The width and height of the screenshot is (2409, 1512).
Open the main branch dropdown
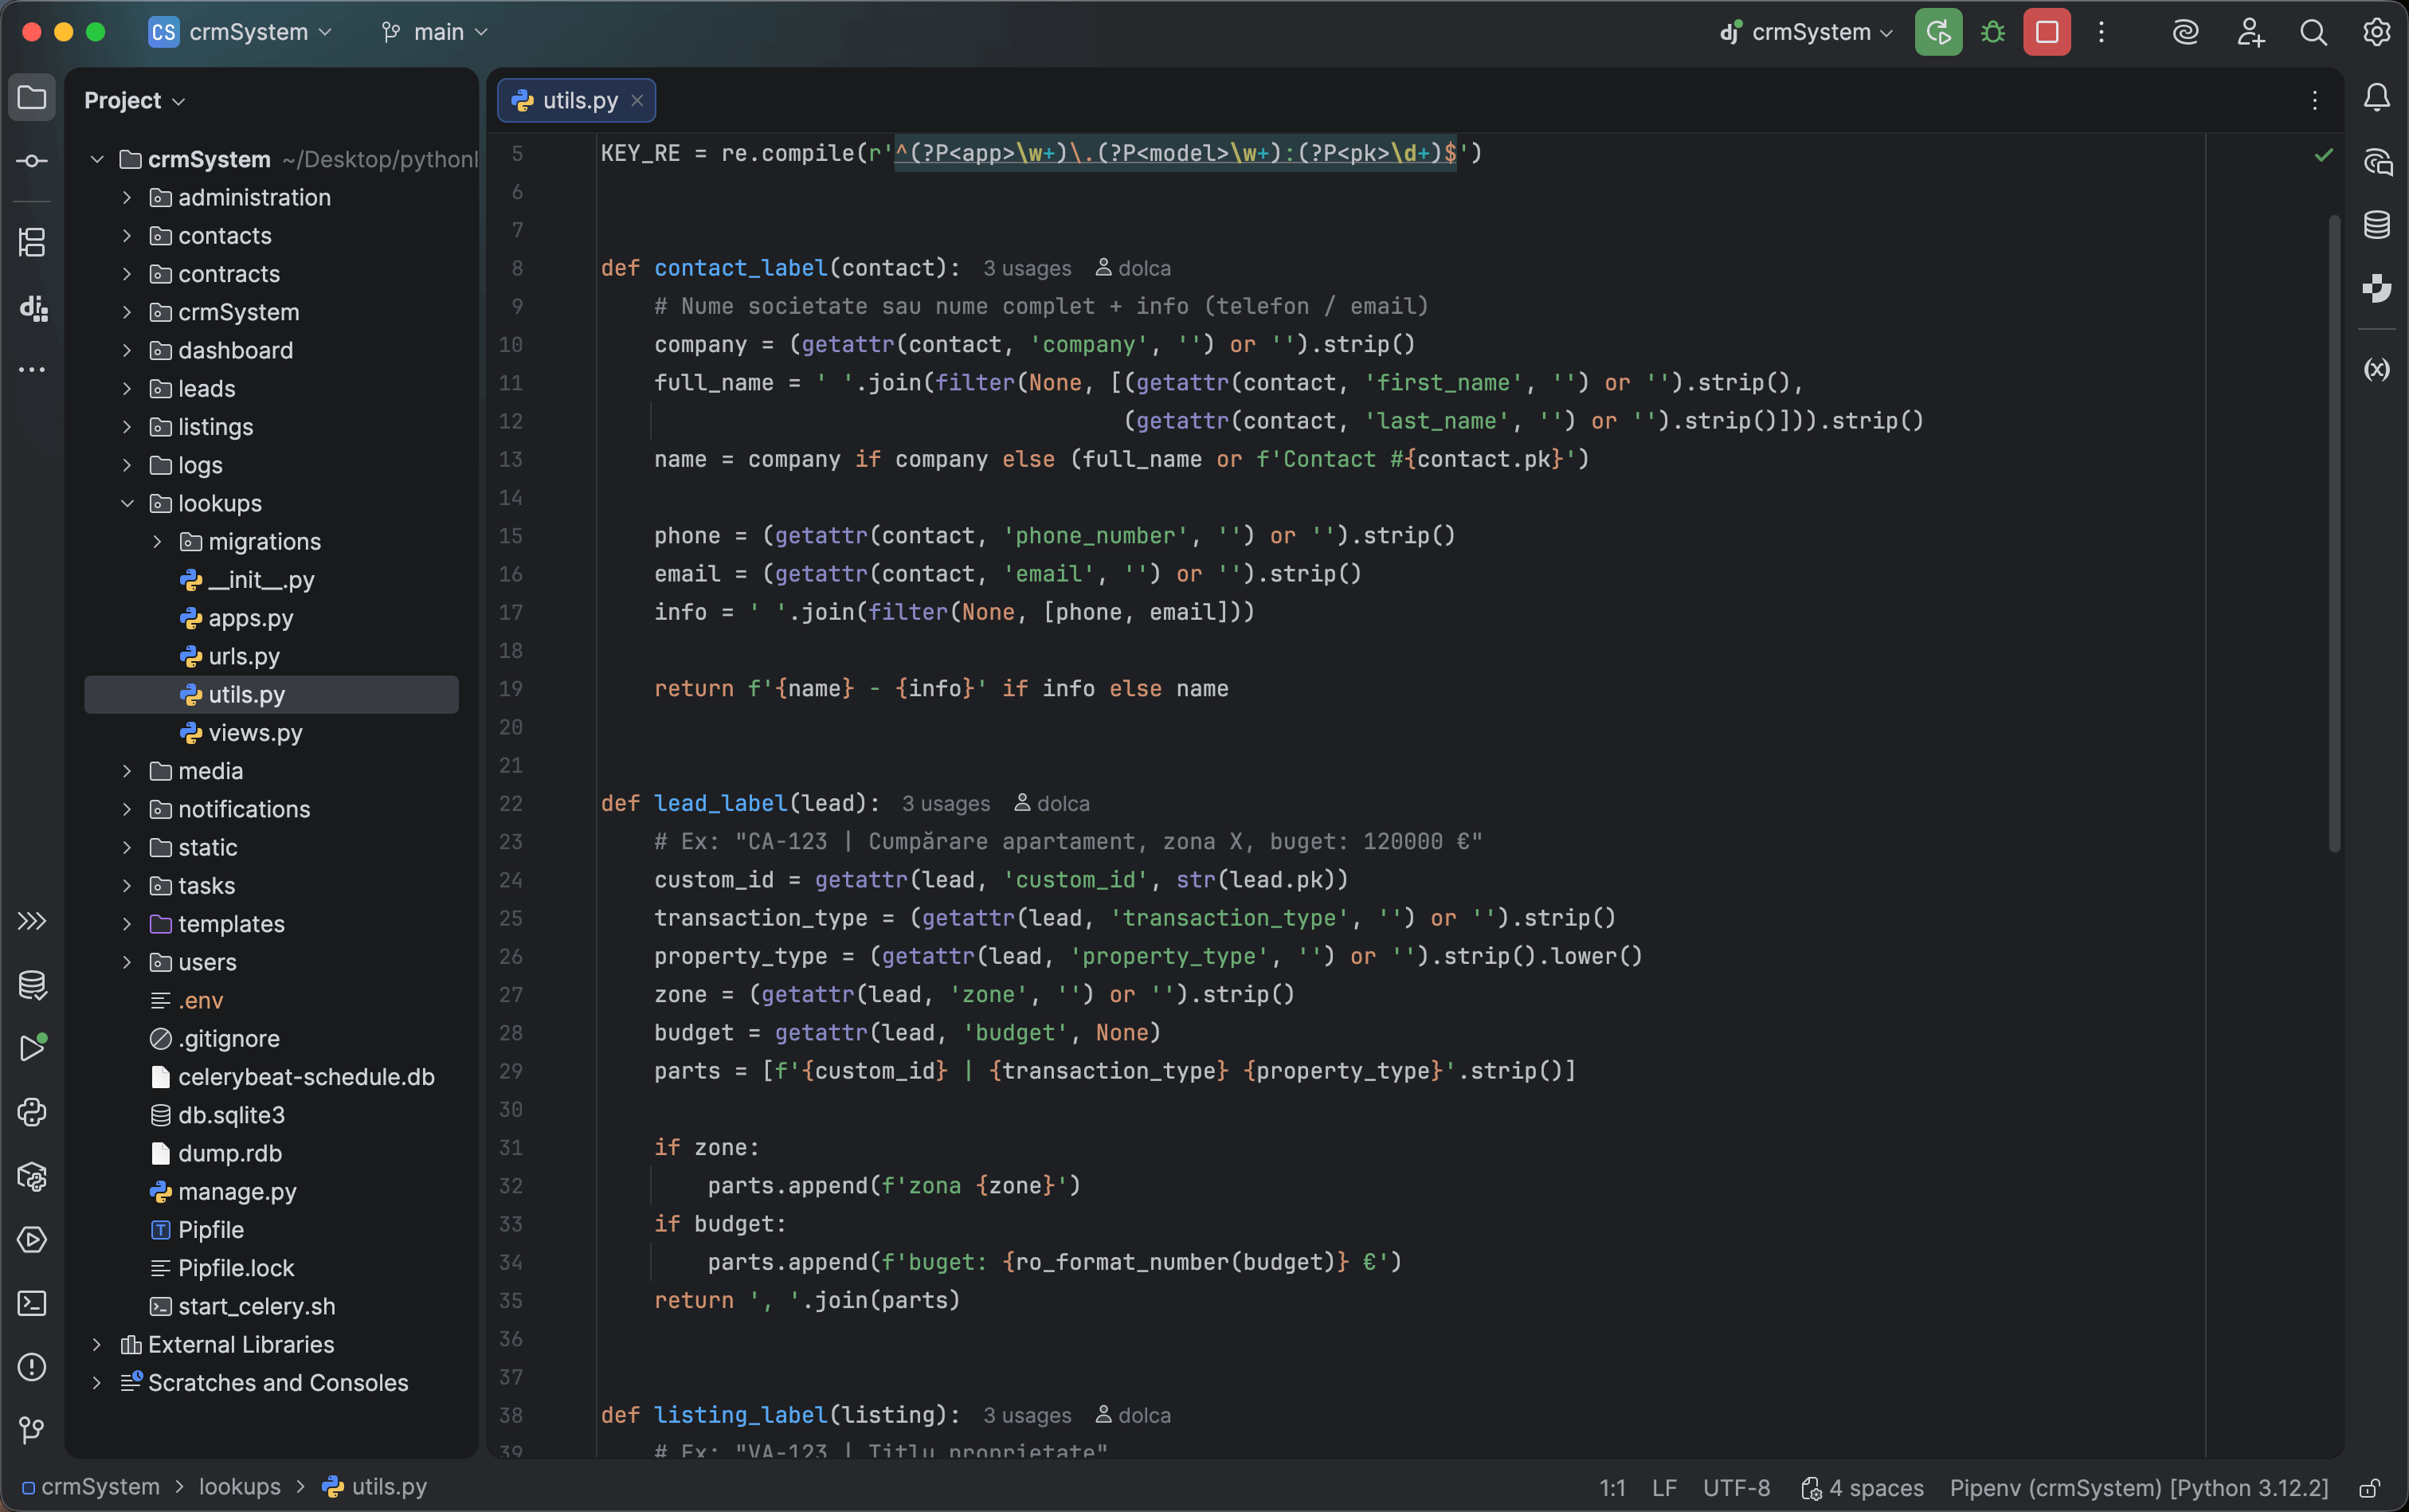tap(434, 31)
